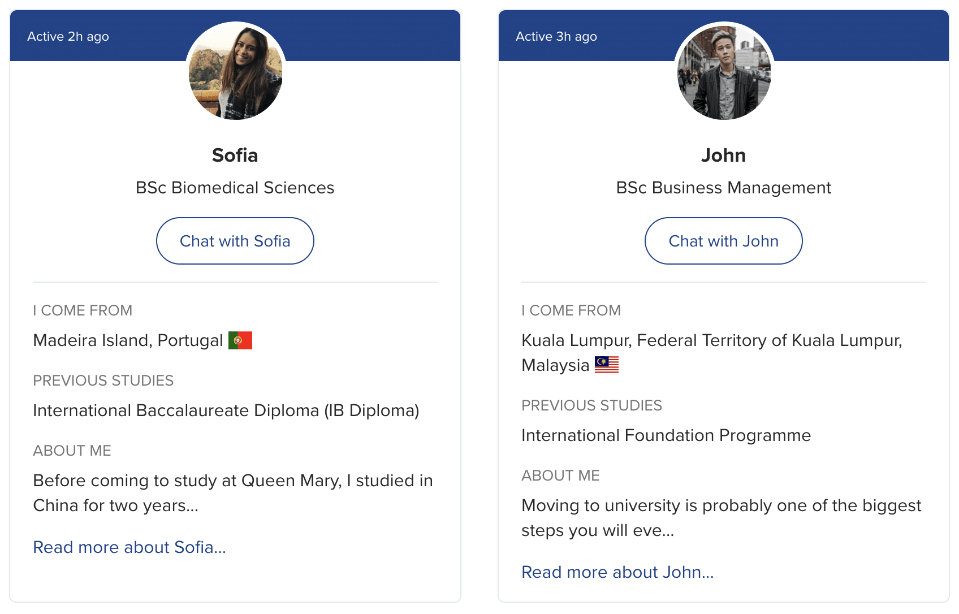Start a chat with John

click(724, 241)
